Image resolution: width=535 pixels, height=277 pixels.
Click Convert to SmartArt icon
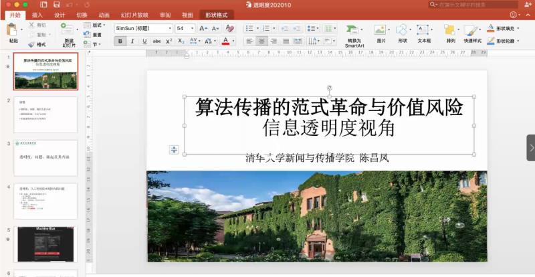352,29
